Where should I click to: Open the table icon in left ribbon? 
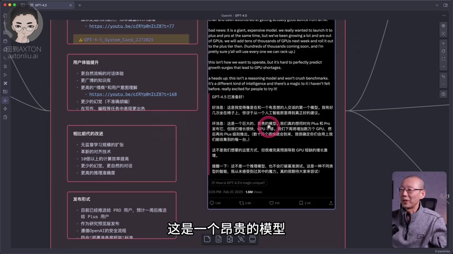click(5, 92)
